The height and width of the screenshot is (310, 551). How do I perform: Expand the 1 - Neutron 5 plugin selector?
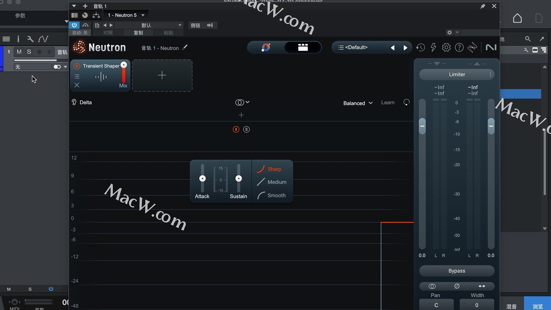click(x=126, y=15)
